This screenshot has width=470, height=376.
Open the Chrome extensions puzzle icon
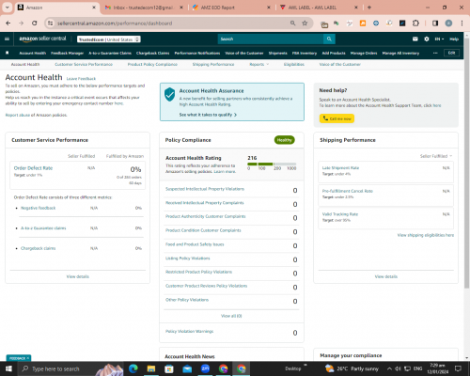pyautogui.click(x=415, y=23)
